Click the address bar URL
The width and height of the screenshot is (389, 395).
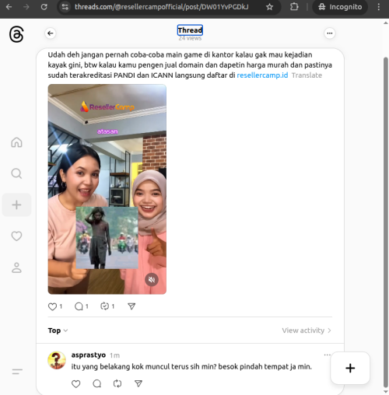coord(162,7)
